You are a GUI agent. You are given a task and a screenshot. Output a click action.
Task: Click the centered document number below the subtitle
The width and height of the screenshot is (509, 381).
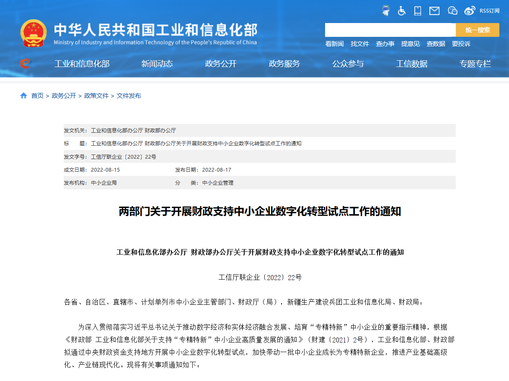[260, 277]
